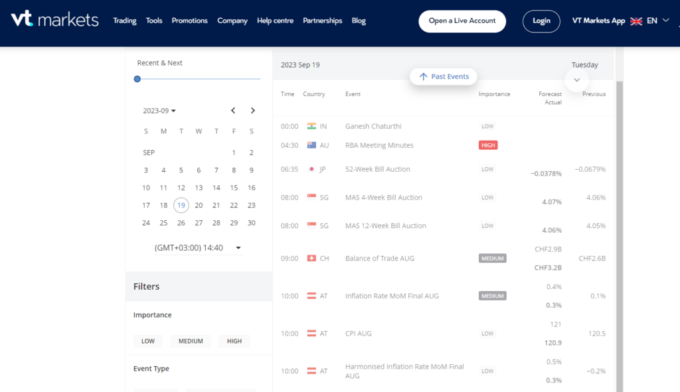Toggle the LOW importance filter
The height and width of the screenshot is (392, 680).
[148, 341]
